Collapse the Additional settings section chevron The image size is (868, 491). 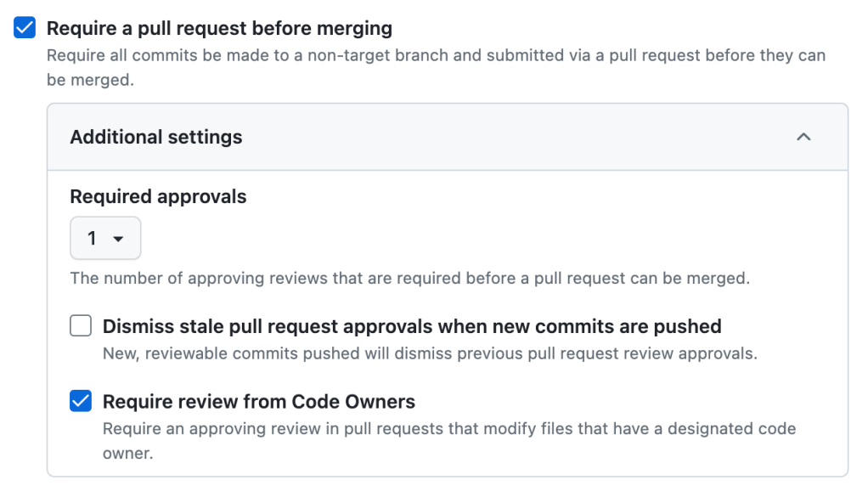coord(803,137)
